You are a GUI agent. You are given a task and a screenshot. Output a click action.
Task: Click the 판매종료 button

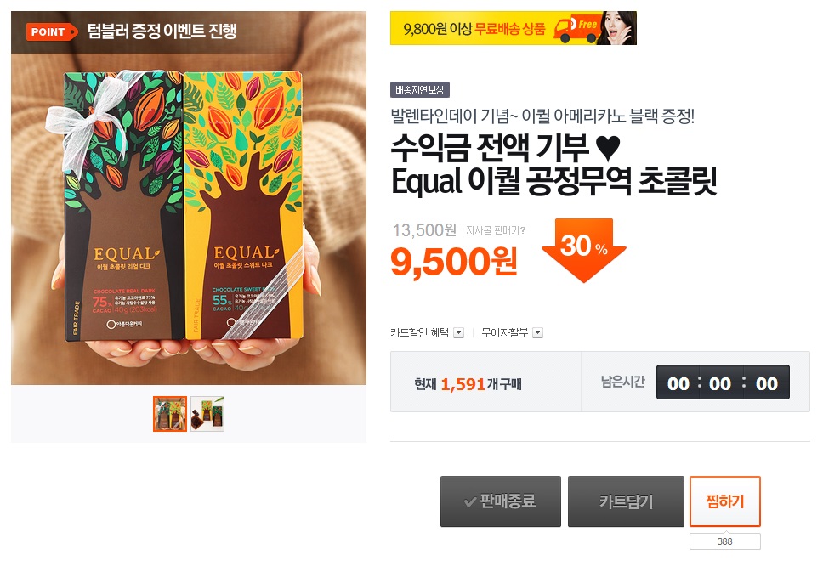(501, 501)
